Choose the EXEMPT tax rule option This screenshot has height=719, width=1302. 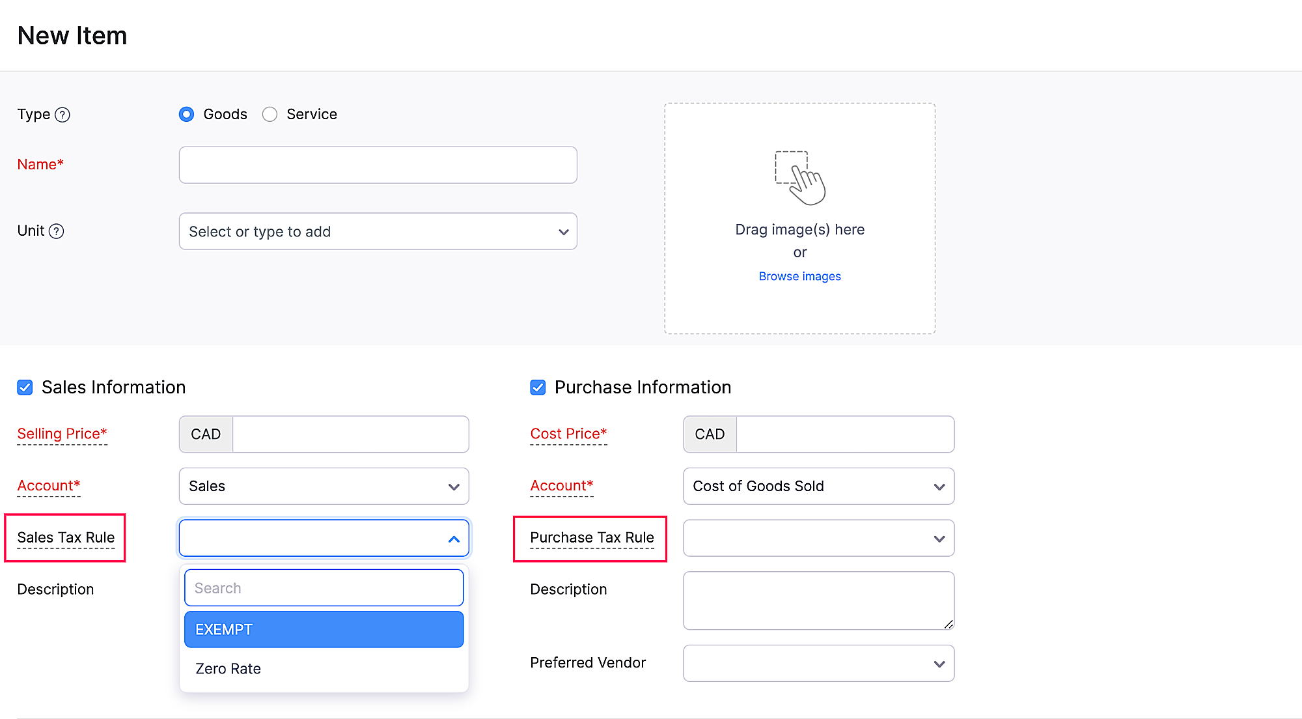click(324, 629)
